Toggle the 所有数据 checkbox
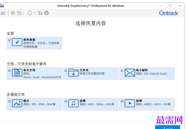This screenshot has height=129, width=188. 9,40
